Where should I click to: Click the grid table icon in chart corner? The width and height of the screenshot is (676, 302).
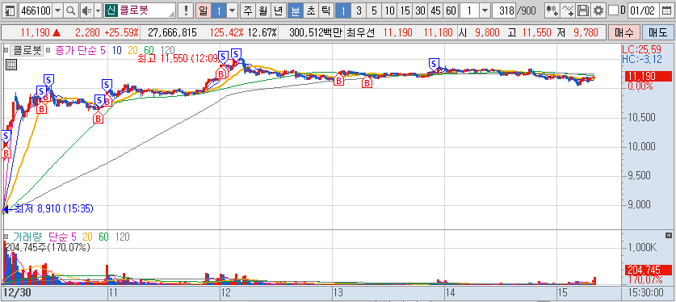tap(11, 65)
